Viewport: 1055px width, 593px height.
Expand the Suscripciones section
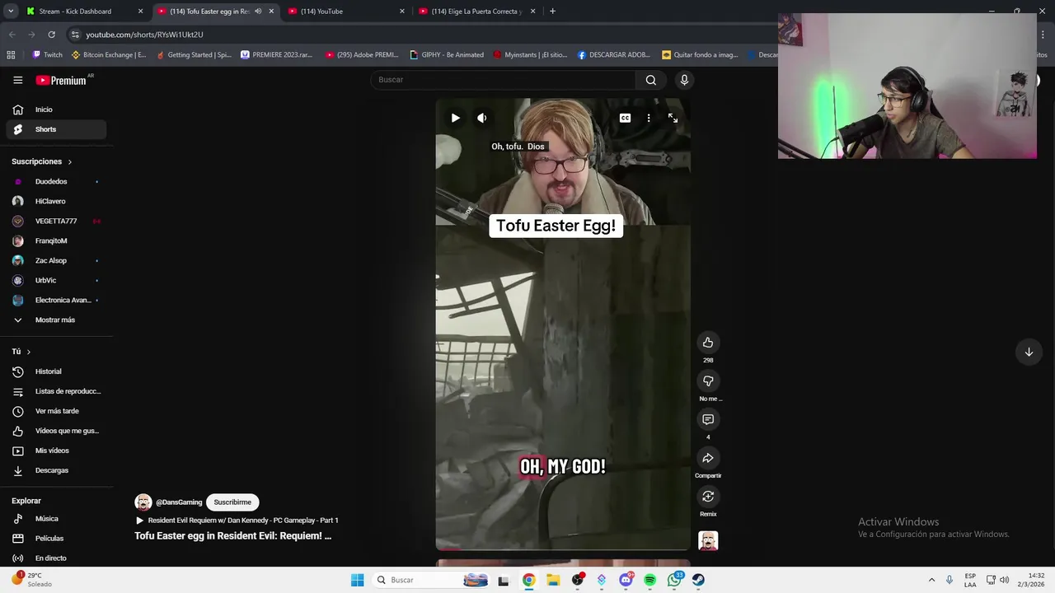42,161
